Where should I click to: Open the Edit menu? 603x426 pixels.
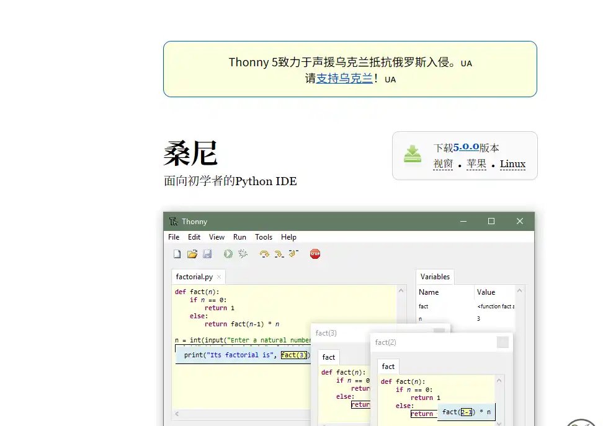pos(194,237)
